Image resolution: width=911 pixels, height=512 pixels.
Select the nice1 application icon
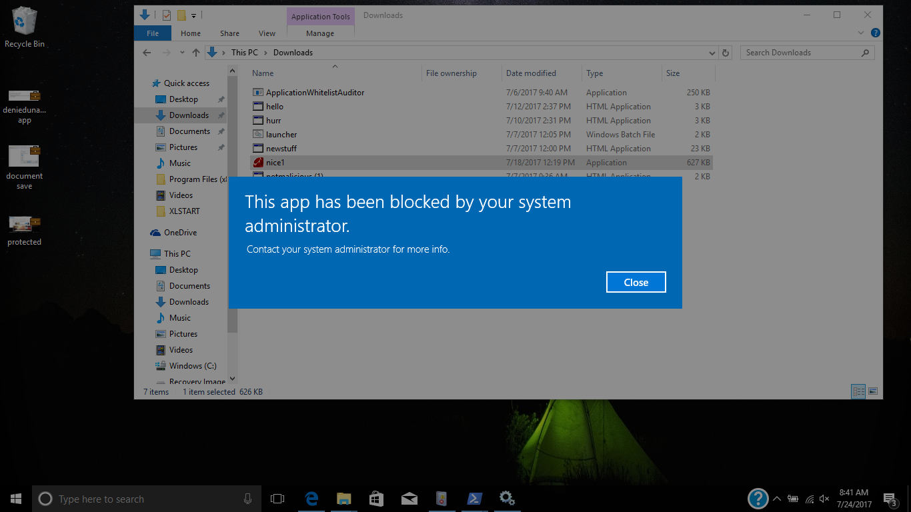259,163
